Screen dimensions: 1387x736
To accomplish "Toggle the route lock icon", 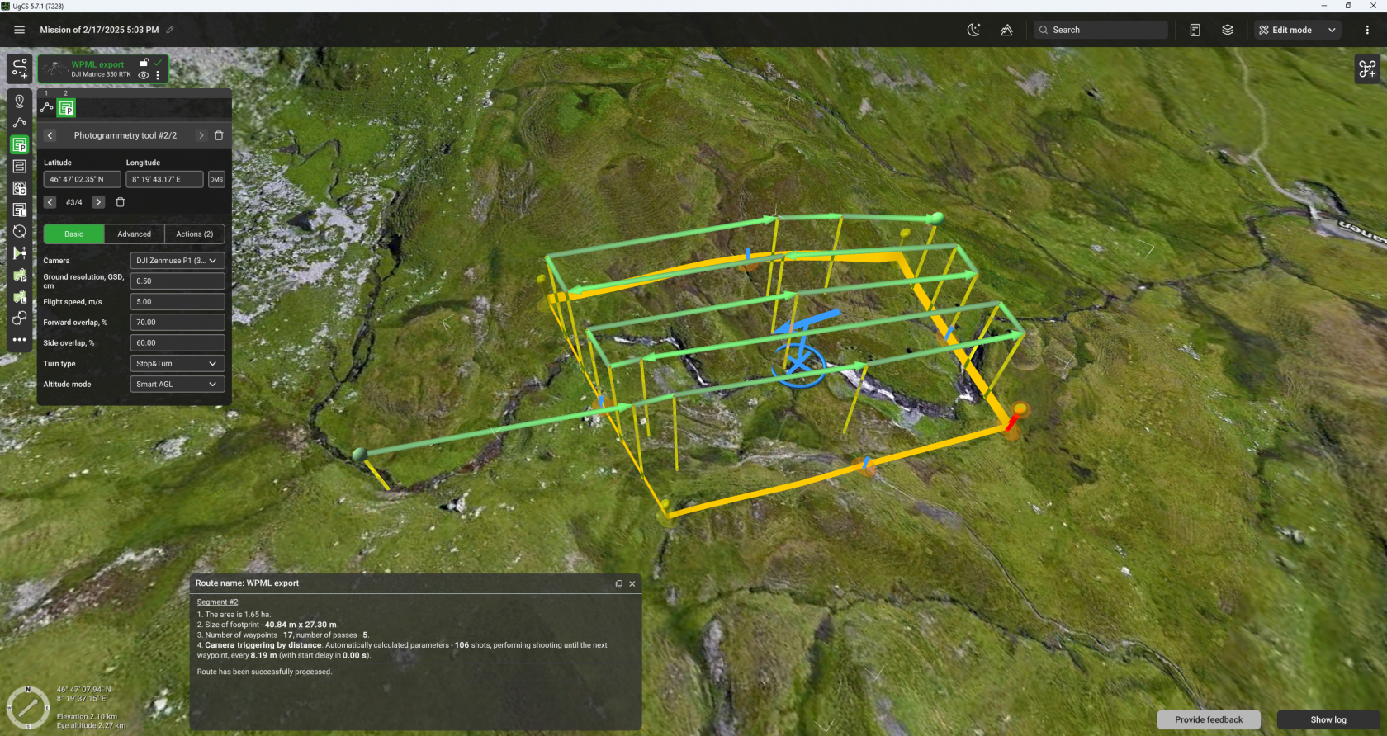I will pos(144,63).
